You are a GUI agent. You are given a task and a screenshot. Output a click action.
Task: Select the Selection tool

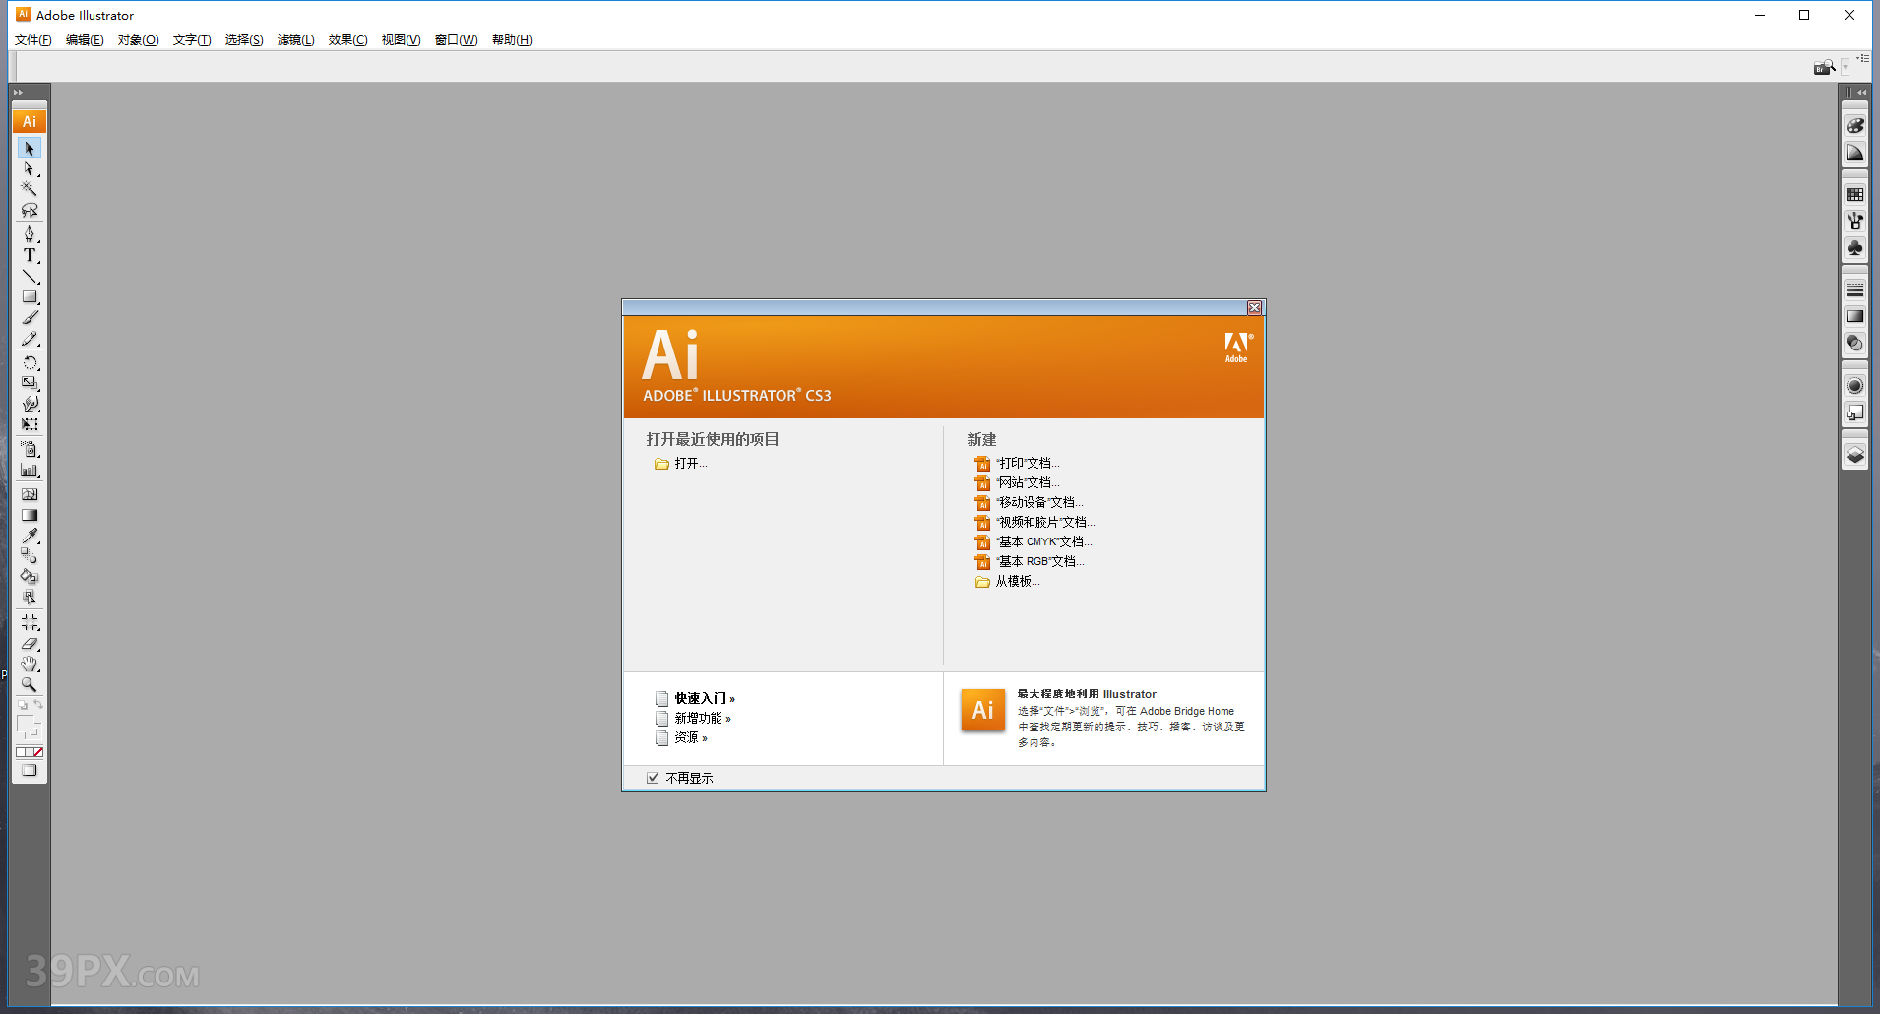[x=30, y=148]
